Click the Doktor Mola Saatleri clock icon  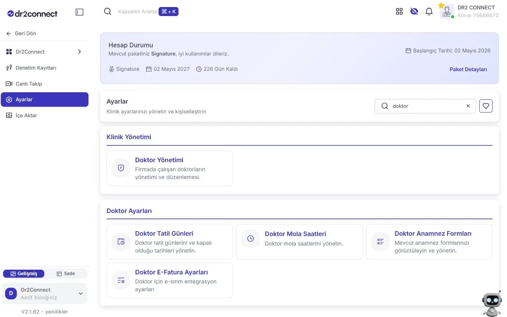coord(251,238)
